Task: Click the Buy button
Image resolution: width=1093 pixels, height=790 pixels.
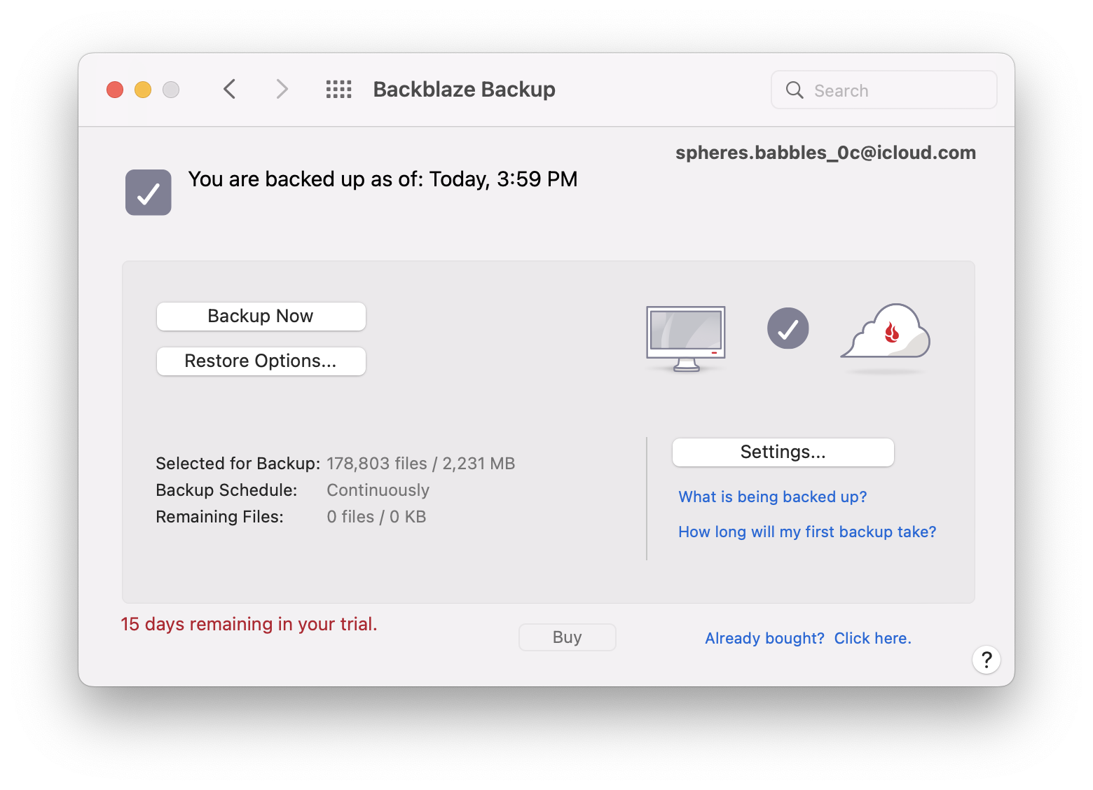Action: pos(567,637)
